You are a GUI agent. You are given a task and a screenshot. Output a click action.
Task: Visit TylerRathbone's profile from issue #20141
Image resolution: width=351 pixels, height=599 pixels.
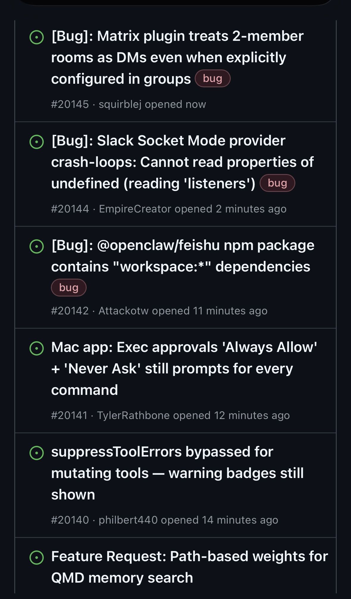133,415
